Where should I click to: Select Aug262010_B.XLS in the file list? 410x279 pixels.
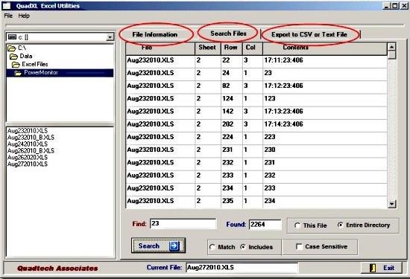point(31,151)
